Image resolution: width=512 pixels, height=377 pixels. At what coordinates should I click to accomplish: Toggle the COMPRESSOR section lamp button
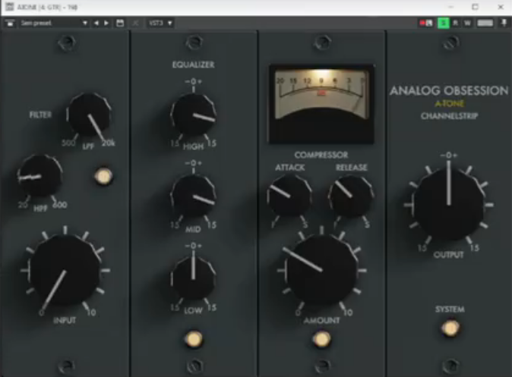click(321, 339)
